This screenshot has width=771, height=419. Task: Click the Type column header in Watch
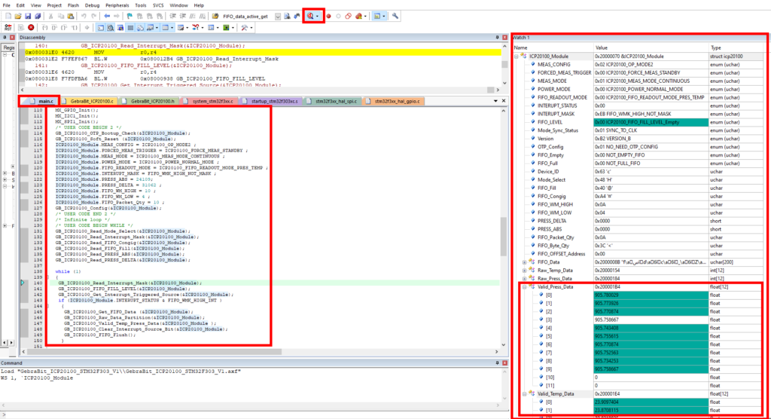tap(736, 47)
